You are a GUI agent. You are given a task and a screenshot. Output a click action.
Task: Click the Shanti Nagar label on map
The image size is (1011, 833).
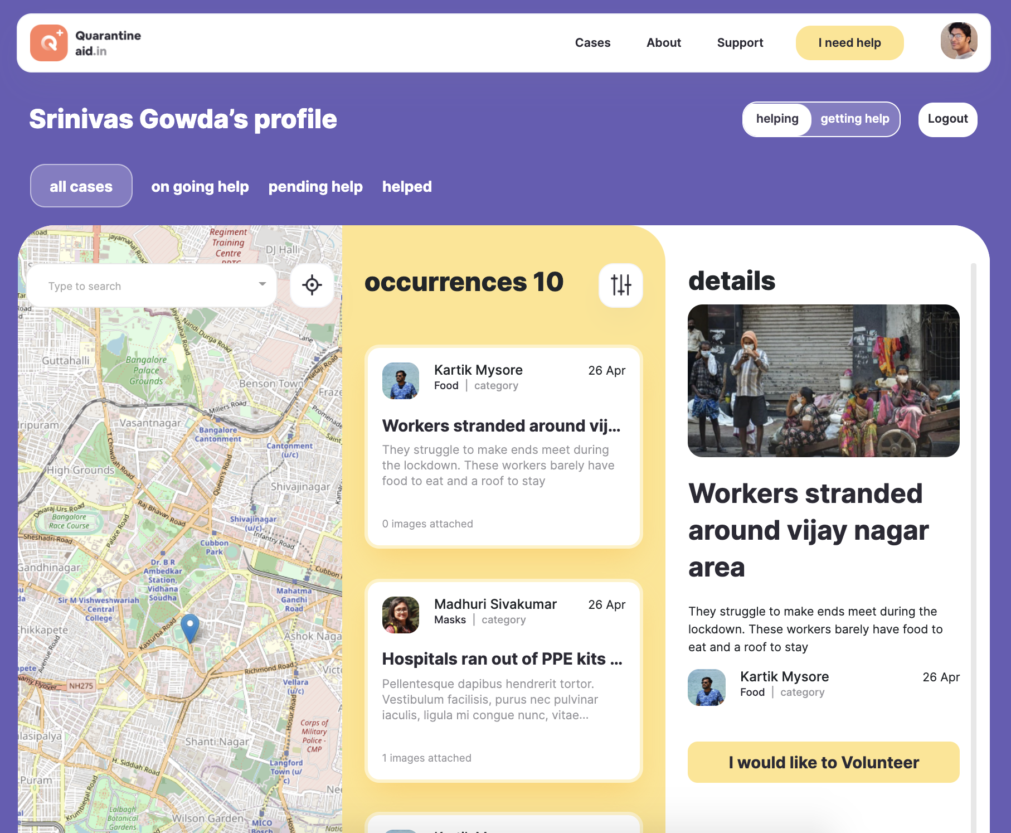tap(217, 742)
